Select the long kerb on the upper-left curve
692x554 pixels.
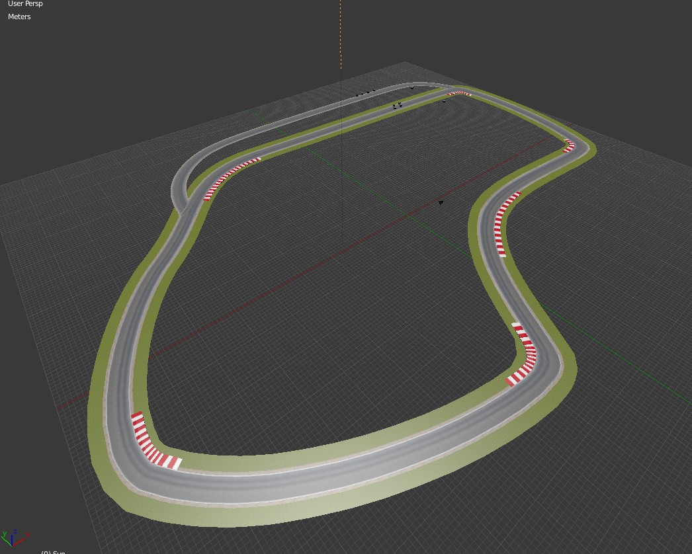pyautogui.click(x=230, y=175)
